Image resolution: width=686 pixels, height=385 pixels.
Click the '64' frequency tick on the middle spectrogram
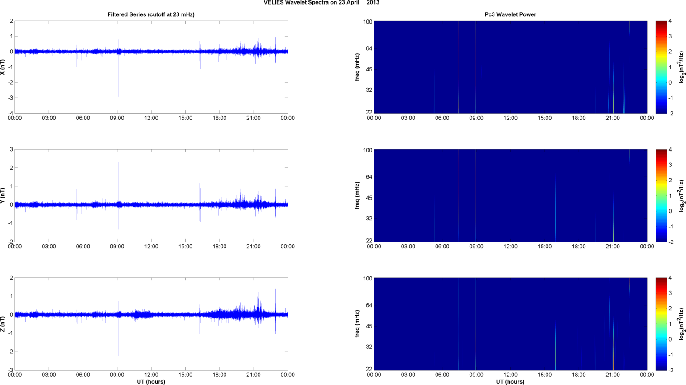[369, 177]
